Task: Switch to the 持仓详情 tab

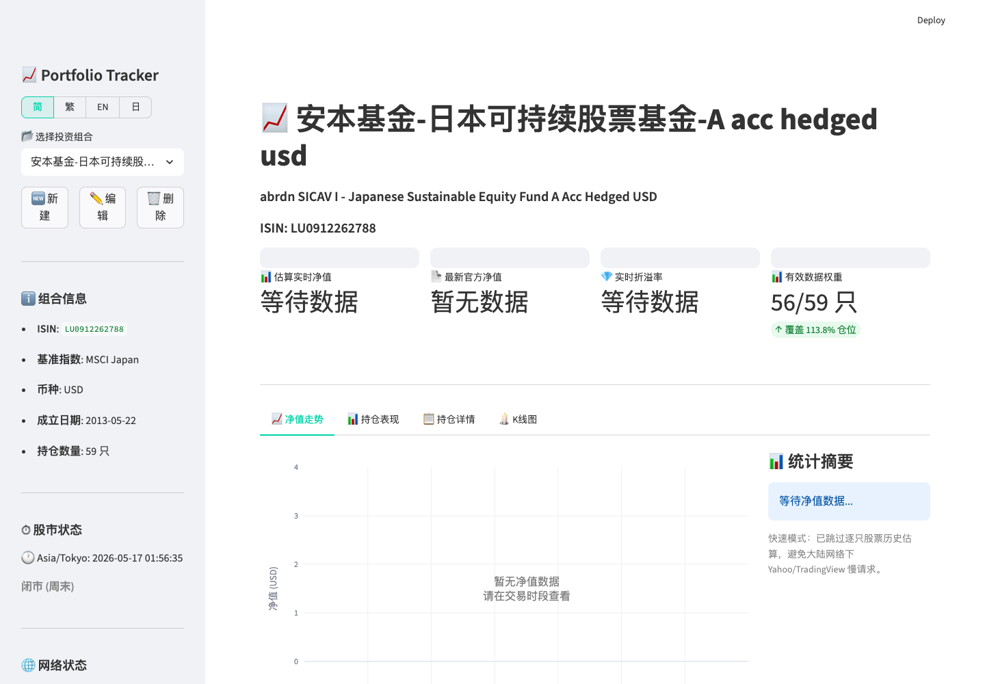Action: (x=449, y=419)
